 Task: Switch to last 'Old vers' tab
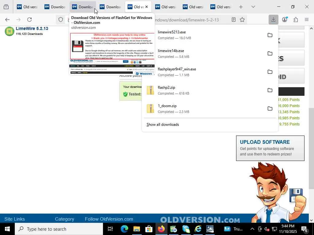[221, 7]
